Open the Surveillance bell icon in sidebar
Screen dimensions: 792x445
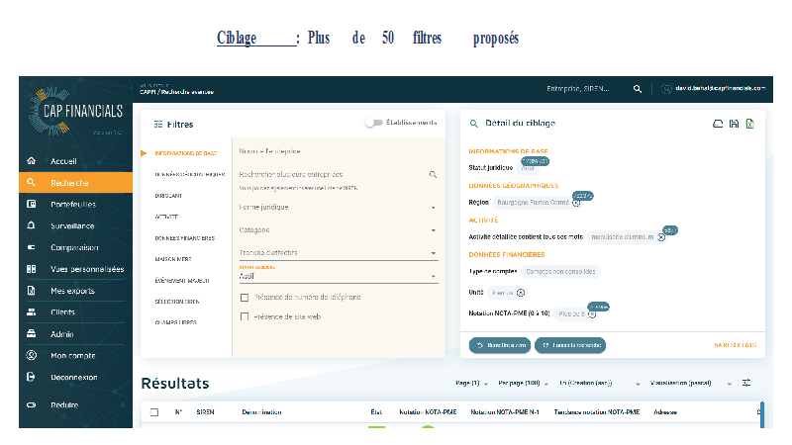click(31, 225)
